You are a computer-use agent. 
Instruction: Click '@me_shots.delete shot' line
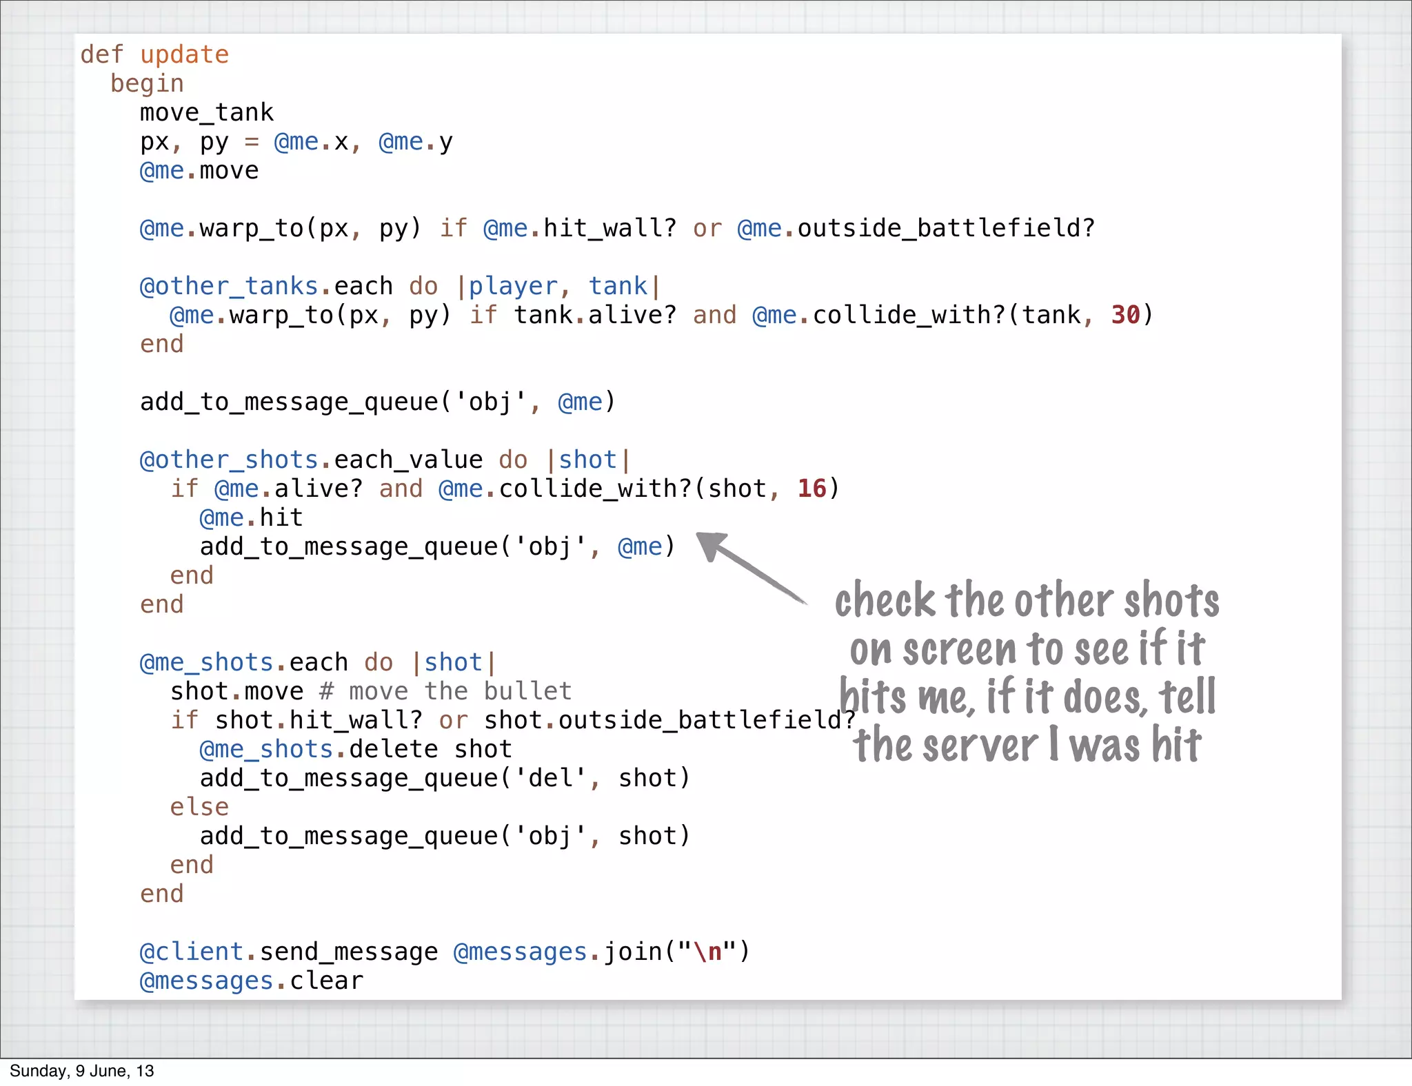(356, 749)
